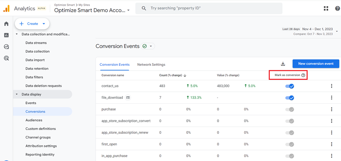This screenshot has height=161, width=341.
Task: Toggle contact_us mark as conversion
Action: click(290, 86)
